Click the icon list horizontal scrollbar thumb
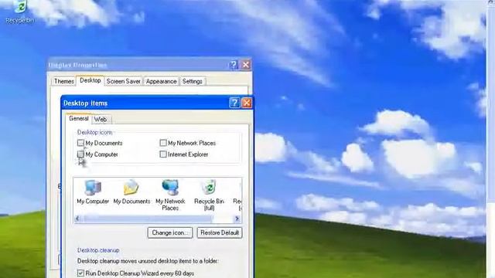The width and height of the screenshot is (495, 278). (148, 219)
